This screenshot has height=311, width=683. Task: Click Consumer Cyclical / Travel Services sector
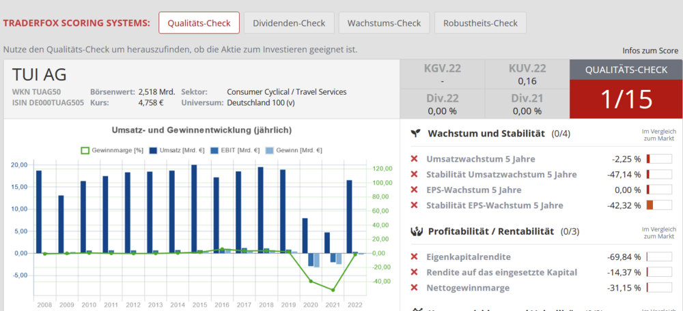(x=287, y=92)
